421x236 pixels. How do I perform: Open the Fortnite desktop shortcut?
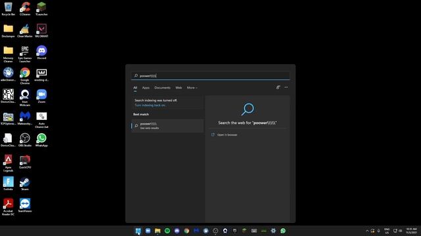click(x=8, y=184)
